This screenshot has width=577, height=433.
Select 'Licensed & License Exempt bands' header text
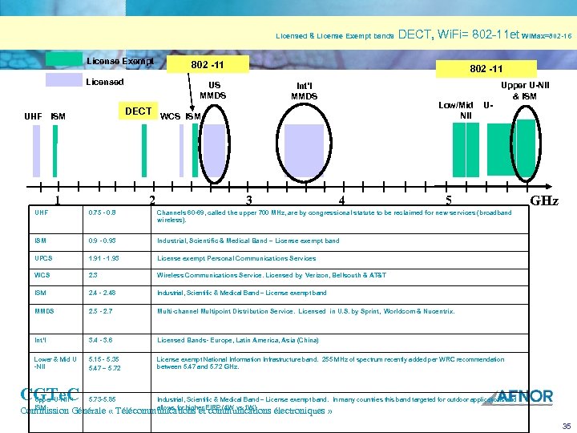(335, 36)
